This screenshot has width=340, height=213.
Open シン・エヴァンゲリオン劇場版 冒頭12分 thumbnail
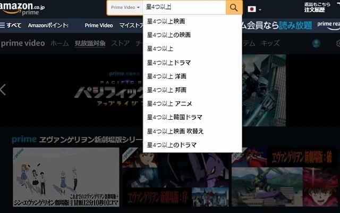66,177
